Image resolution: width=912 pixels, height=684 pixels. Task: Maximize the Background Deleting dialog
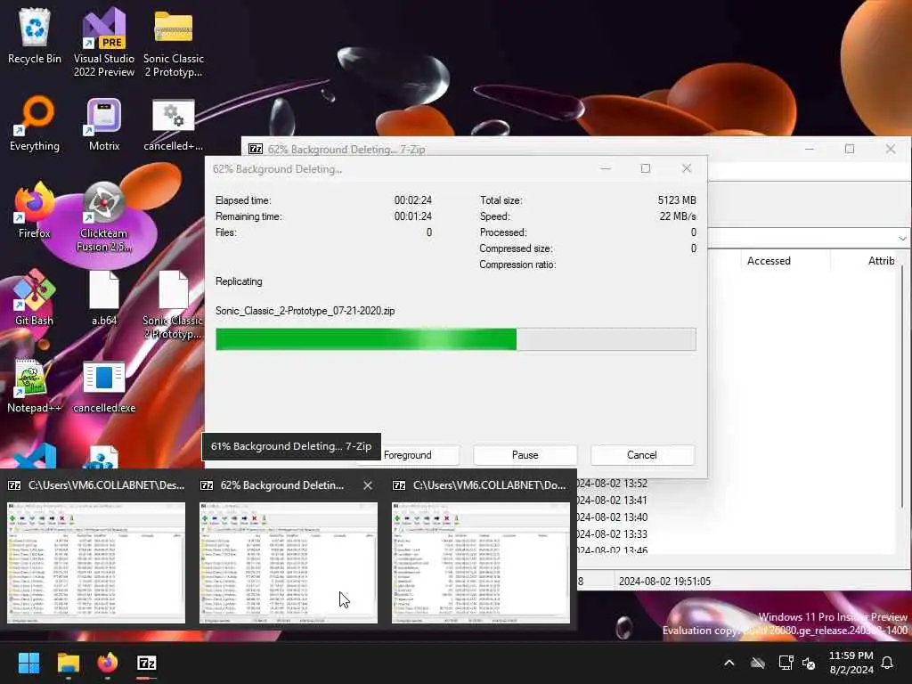pos(646,168)
